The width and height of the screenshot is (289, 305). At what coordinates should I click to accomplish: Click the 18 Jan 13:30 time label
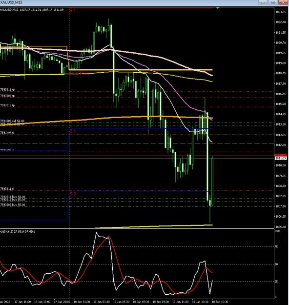pyautogui.click(x=200, y=302)
